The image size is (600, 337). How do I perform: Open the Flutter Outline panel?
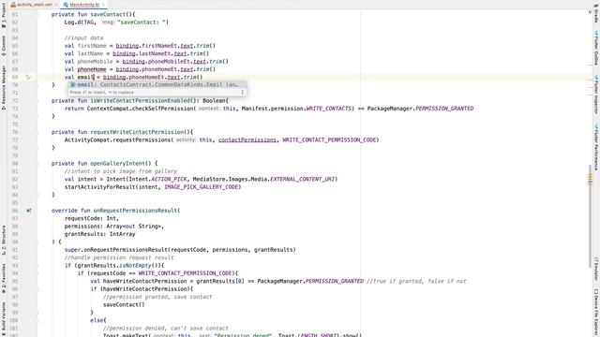click(596, 48)
